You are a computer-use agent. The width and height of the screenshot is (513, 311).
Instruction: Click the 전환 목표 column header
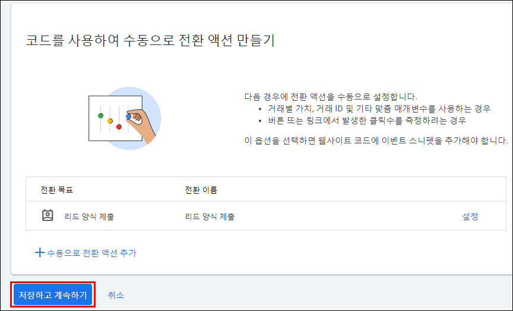pos(56,190)
